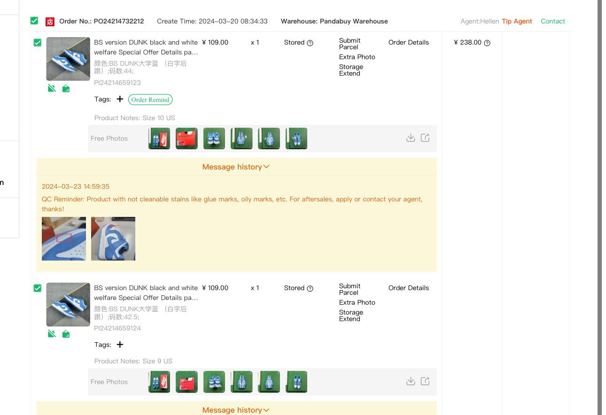Click the red store icon beside order number
Screen dimensions: 606x415
tap(50, 22)
